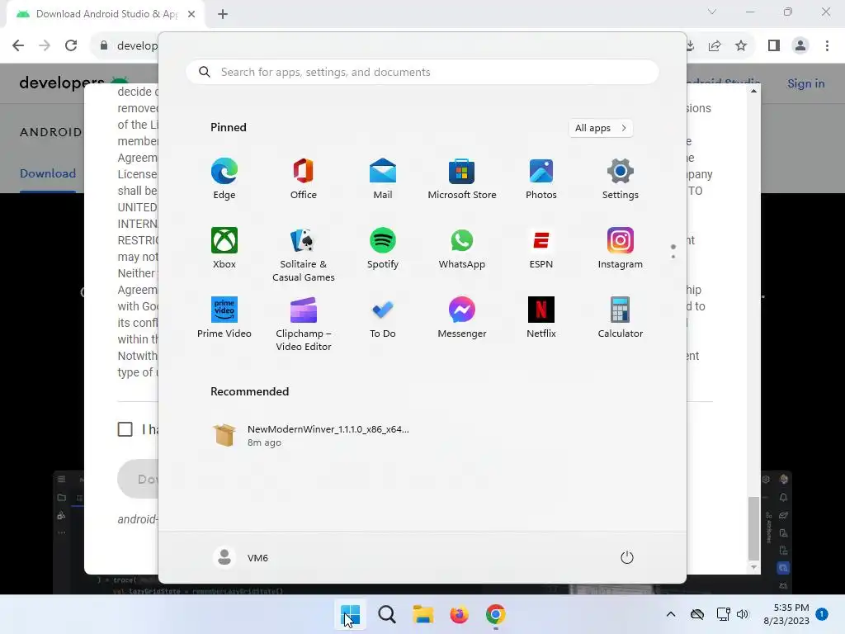Viewport: 845px width, 634px height.
Task: Launch Firefox from taskbar
Action: click(459, 614)
